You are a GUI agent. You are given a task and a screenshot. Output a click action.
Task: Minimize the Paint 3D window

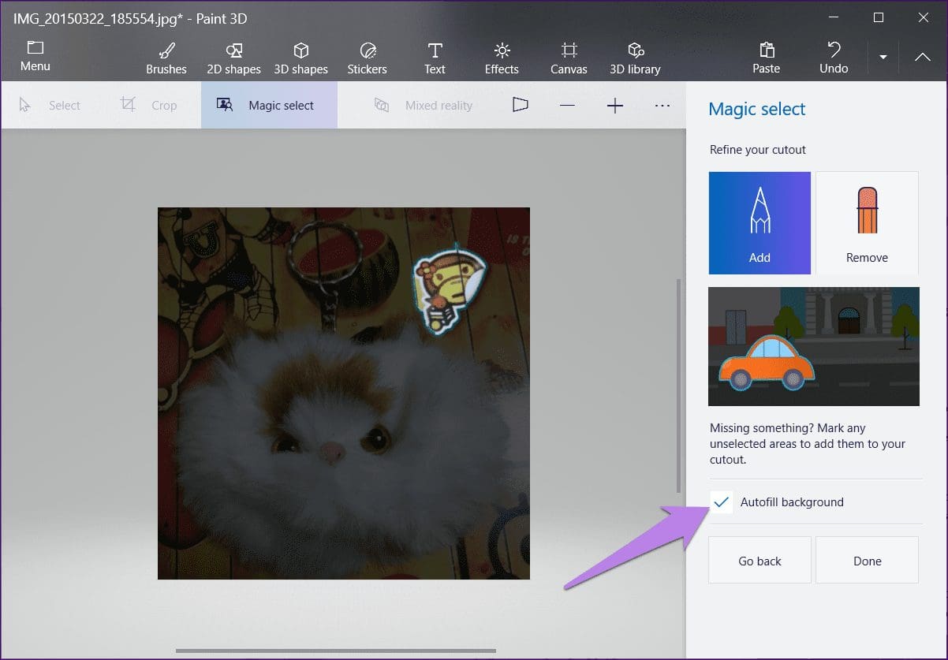click(x=834, y=17)
